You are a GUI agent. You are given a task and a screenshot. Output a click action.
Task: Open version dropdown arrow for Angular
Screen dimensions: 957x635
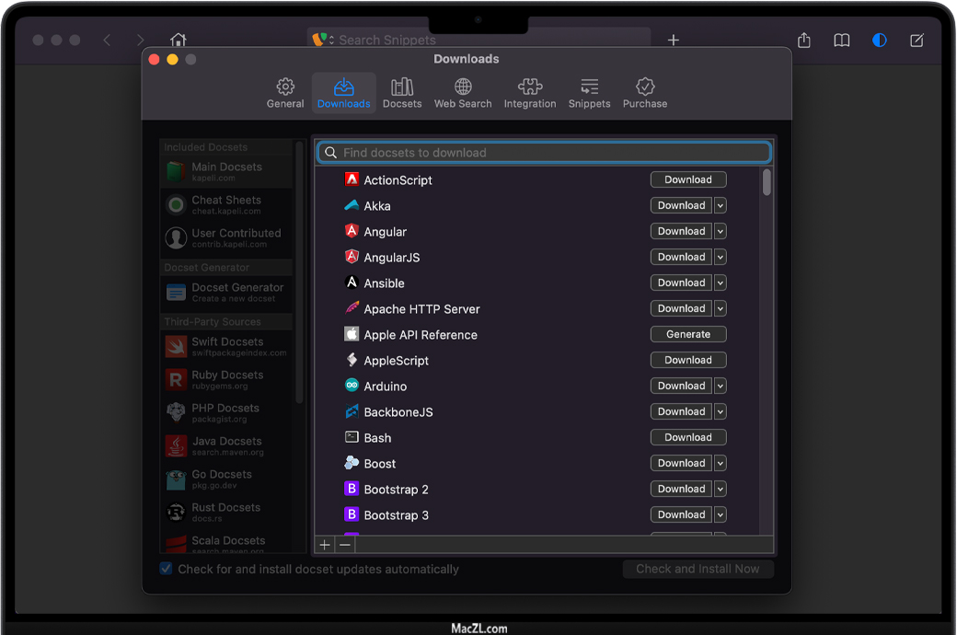pyautogui.click(x=721, y=232)
